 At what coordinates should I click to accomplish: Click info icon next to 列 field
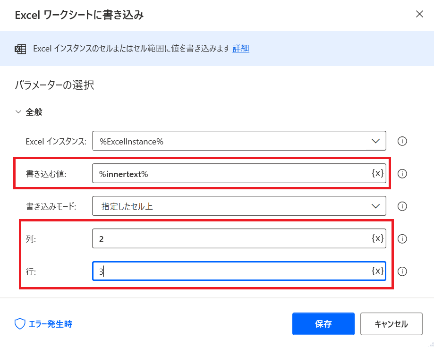tap(402, 239)
